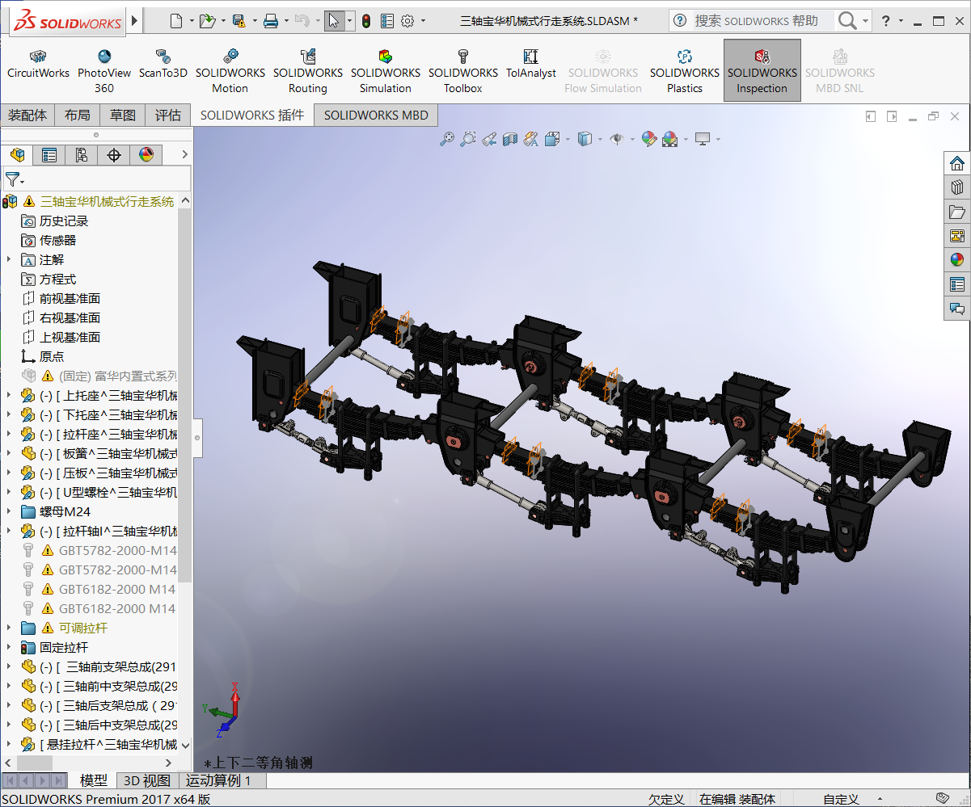Open SOLIDWORKS Resources in the task pane
971x807 pixels.
click(x=957, y=163)
